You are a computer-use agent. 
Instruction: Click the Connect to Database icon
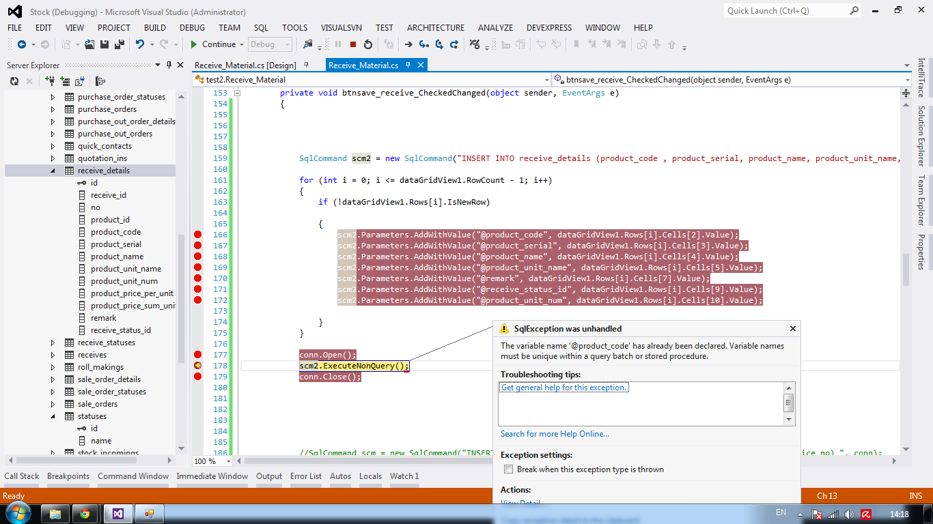50,81
